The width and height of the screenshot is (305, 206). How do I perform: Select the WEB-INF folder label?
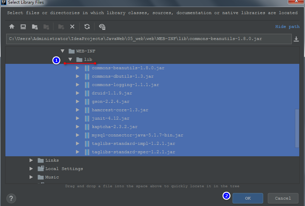(x=86, y=51)
